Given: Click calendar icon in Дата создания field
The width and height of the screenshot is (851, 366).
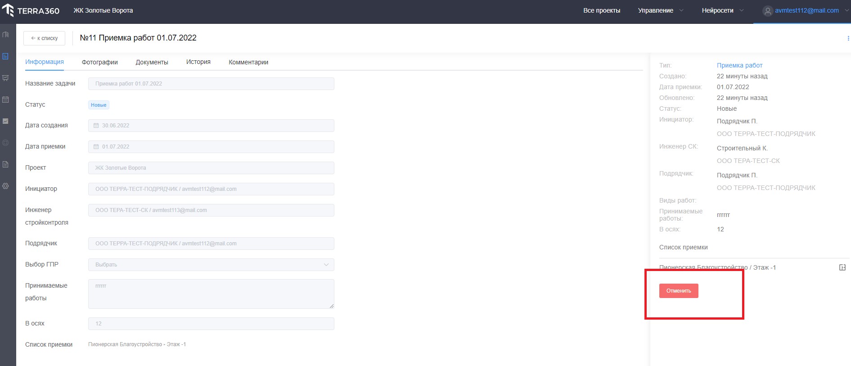Looking at the screenshot, I should [96, 126].
